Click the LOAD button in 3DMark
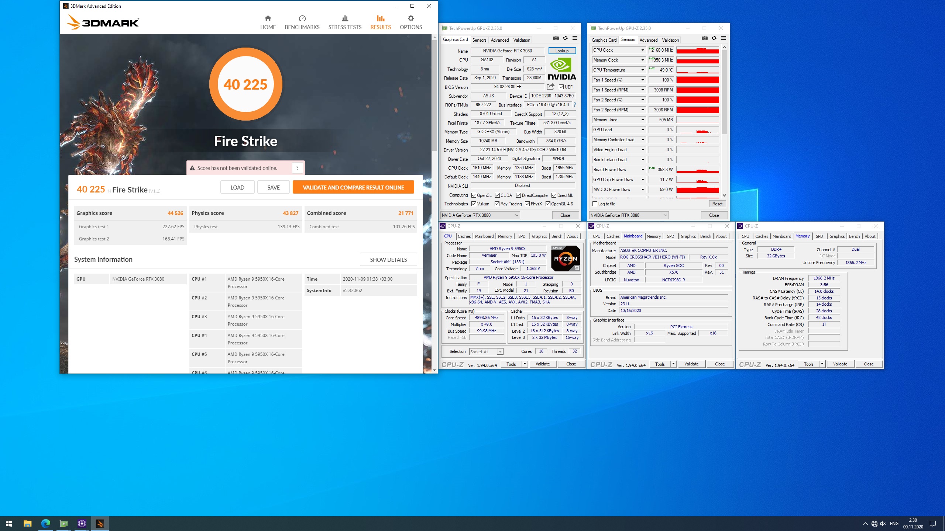945x531 pixels. click(x=237, y=187)
